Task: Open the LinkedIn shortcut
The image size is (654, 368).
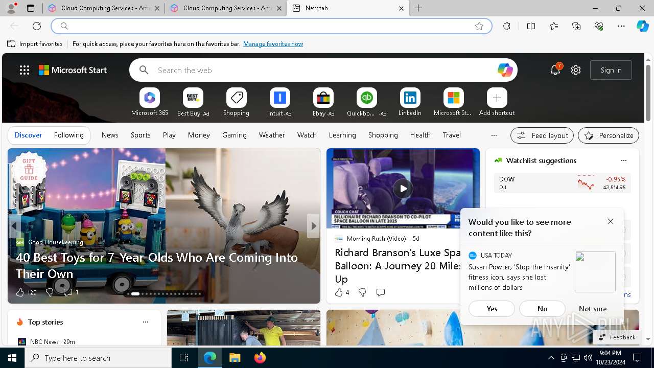Action: pos(410,102)
